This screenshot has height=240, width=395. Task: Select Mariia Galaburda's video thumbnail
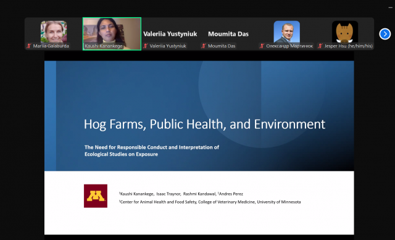click(54, 34)
